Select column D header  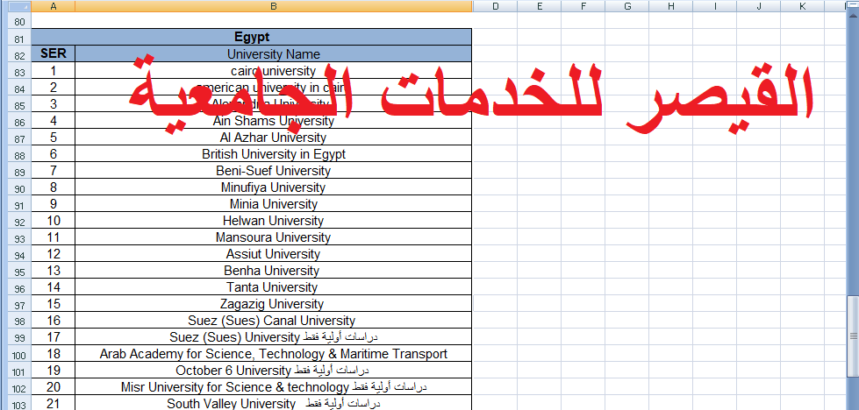pyautogui.click(x=495, y=6)
